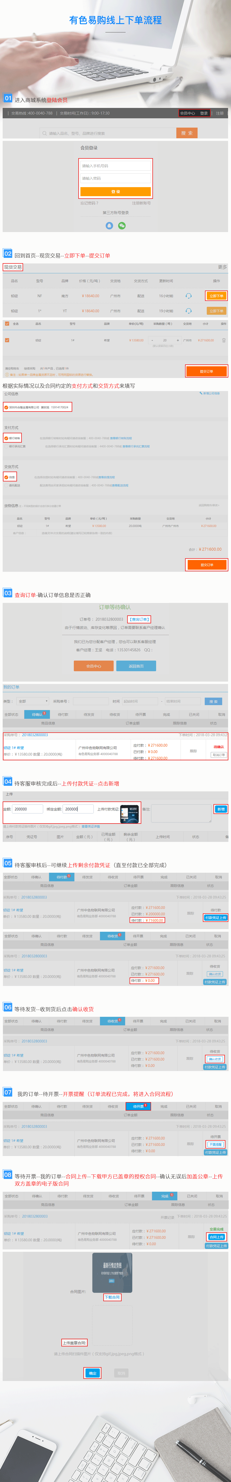The height and width of the screenshot is (1482, 231).
Task: Select the highlighted 待确认 status tab
Action: point(37,714)
